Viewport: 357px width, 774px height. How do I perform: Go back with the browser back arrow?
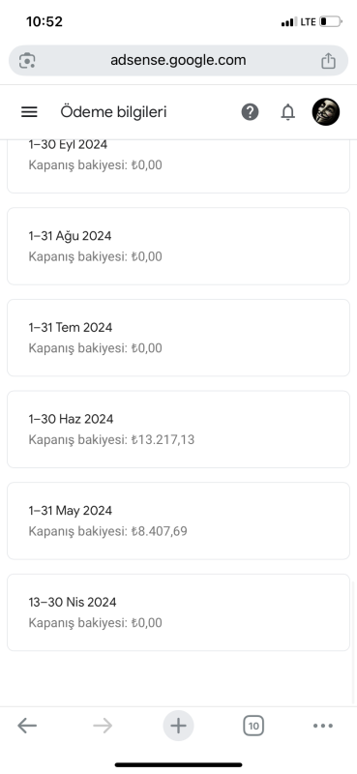click(x=27, y=726)
